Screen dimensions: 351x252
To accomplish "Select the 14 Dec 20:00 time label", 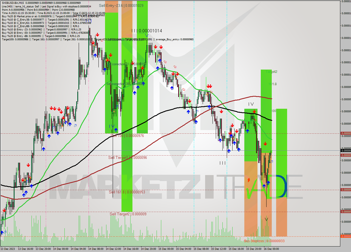I will (x=148, y=249).
